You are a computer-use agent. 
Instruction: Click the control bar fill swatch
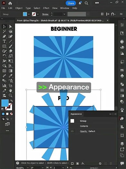(x=25, y=14)
